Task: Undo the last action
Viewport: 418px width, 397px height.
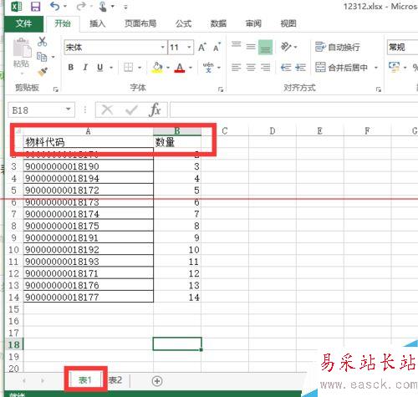Action: point(55,6)
